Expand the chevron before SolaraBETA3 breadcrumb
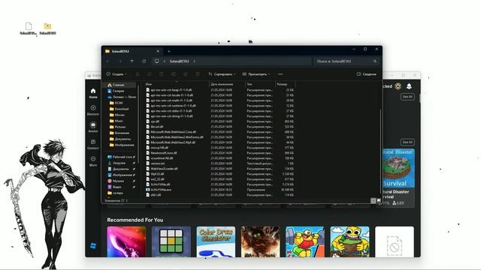481x270 pixels. [x=165, y=61]
